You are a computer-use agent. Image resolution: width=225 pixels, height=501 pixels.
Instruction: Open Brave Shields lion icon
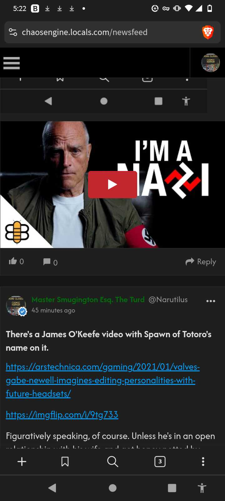[x=208, y=32]
